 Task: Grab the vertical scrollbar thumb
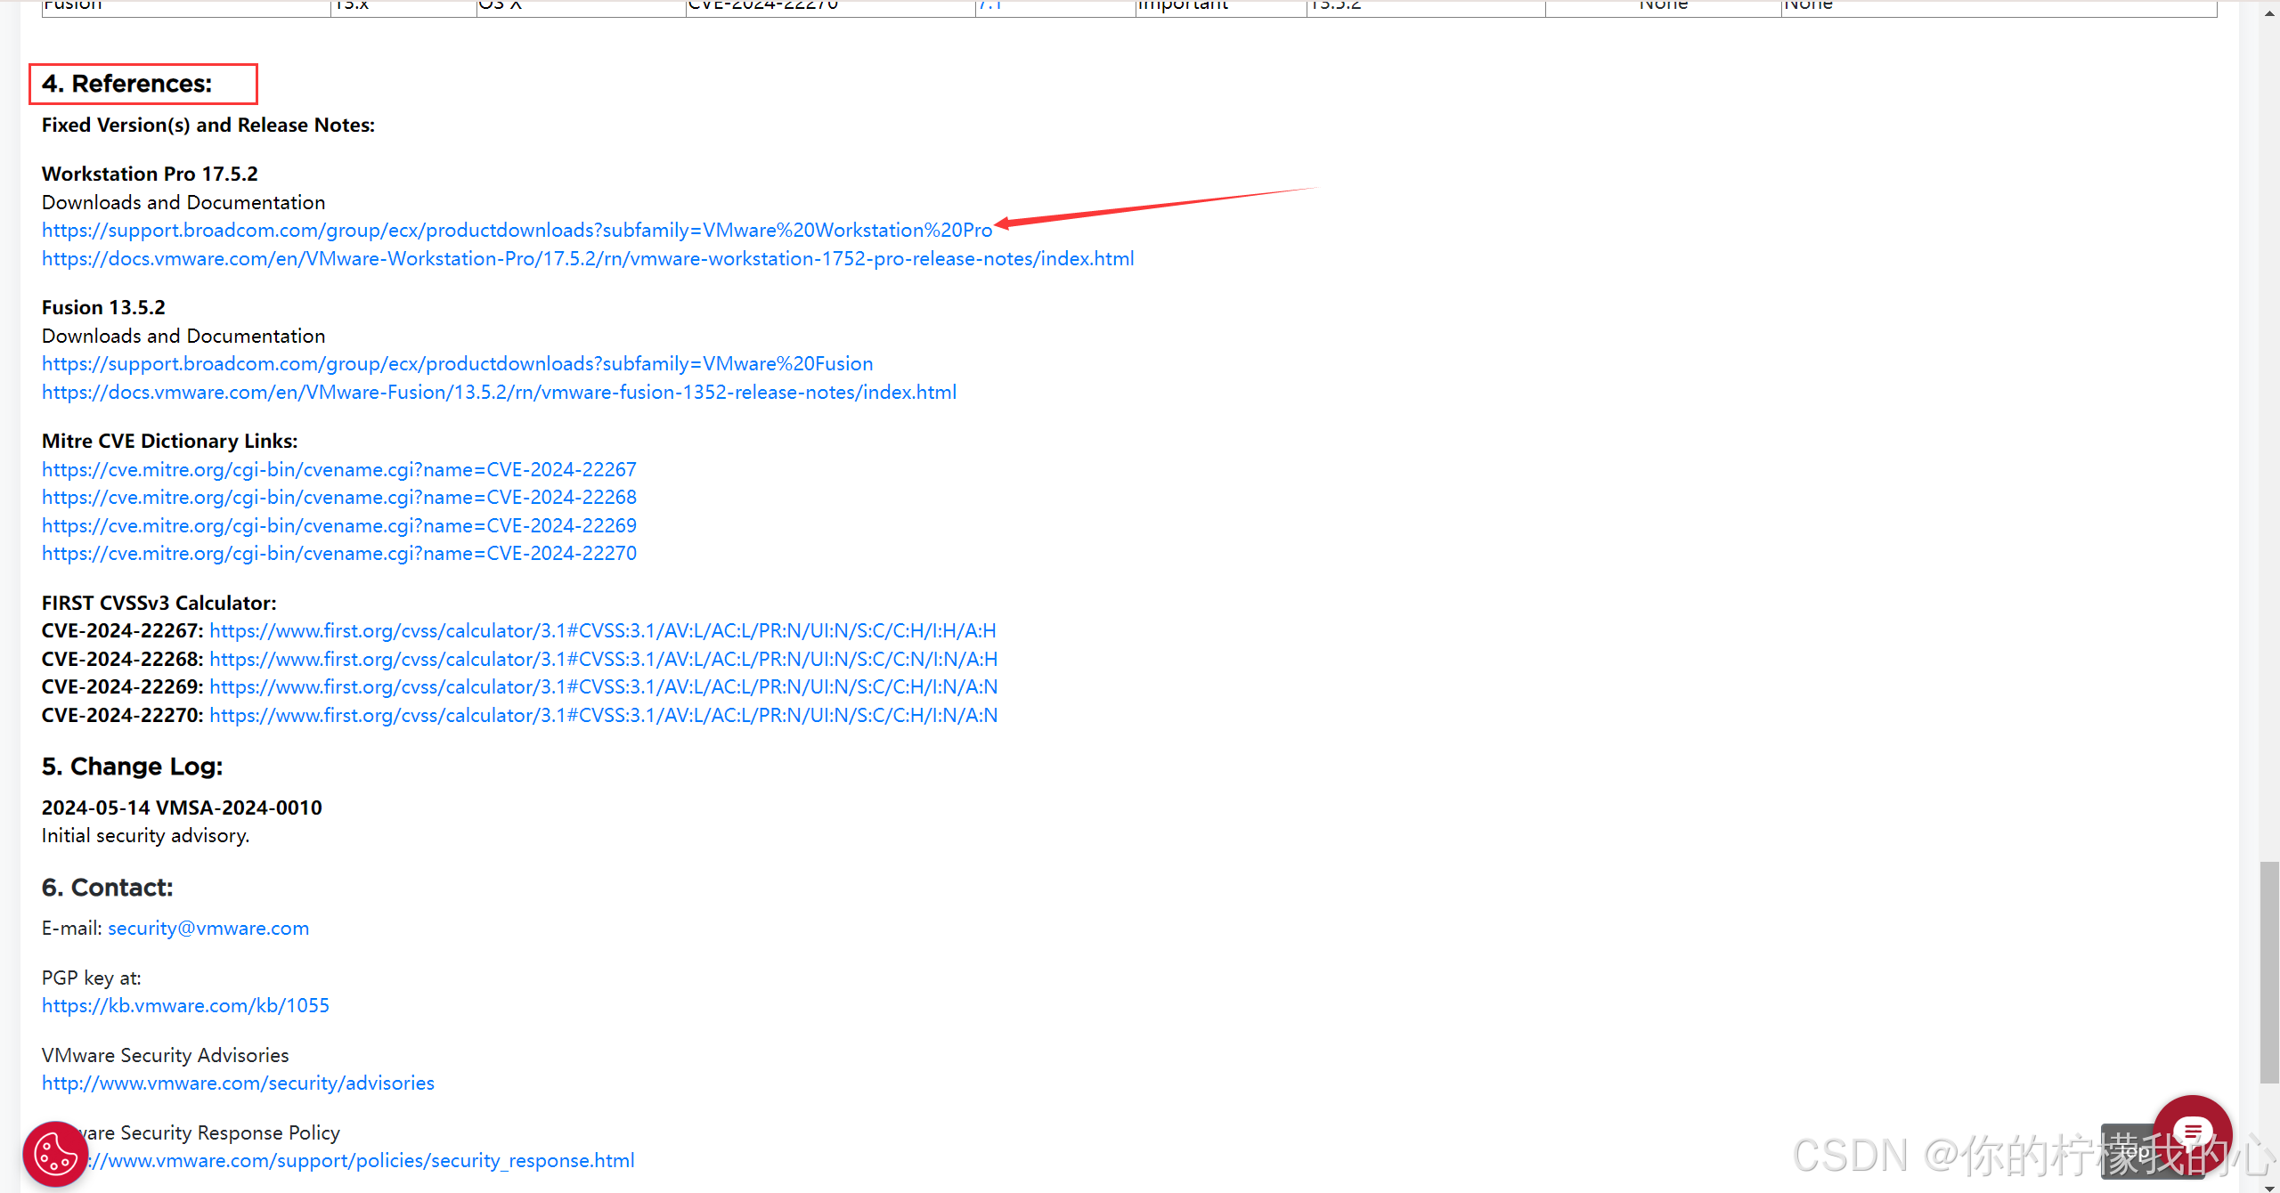point(2268,972)
